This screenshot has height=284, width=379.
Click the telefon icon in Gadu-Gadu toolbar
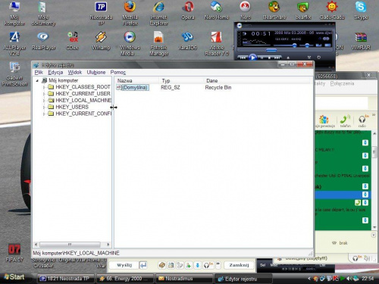[x=345, y=120]
